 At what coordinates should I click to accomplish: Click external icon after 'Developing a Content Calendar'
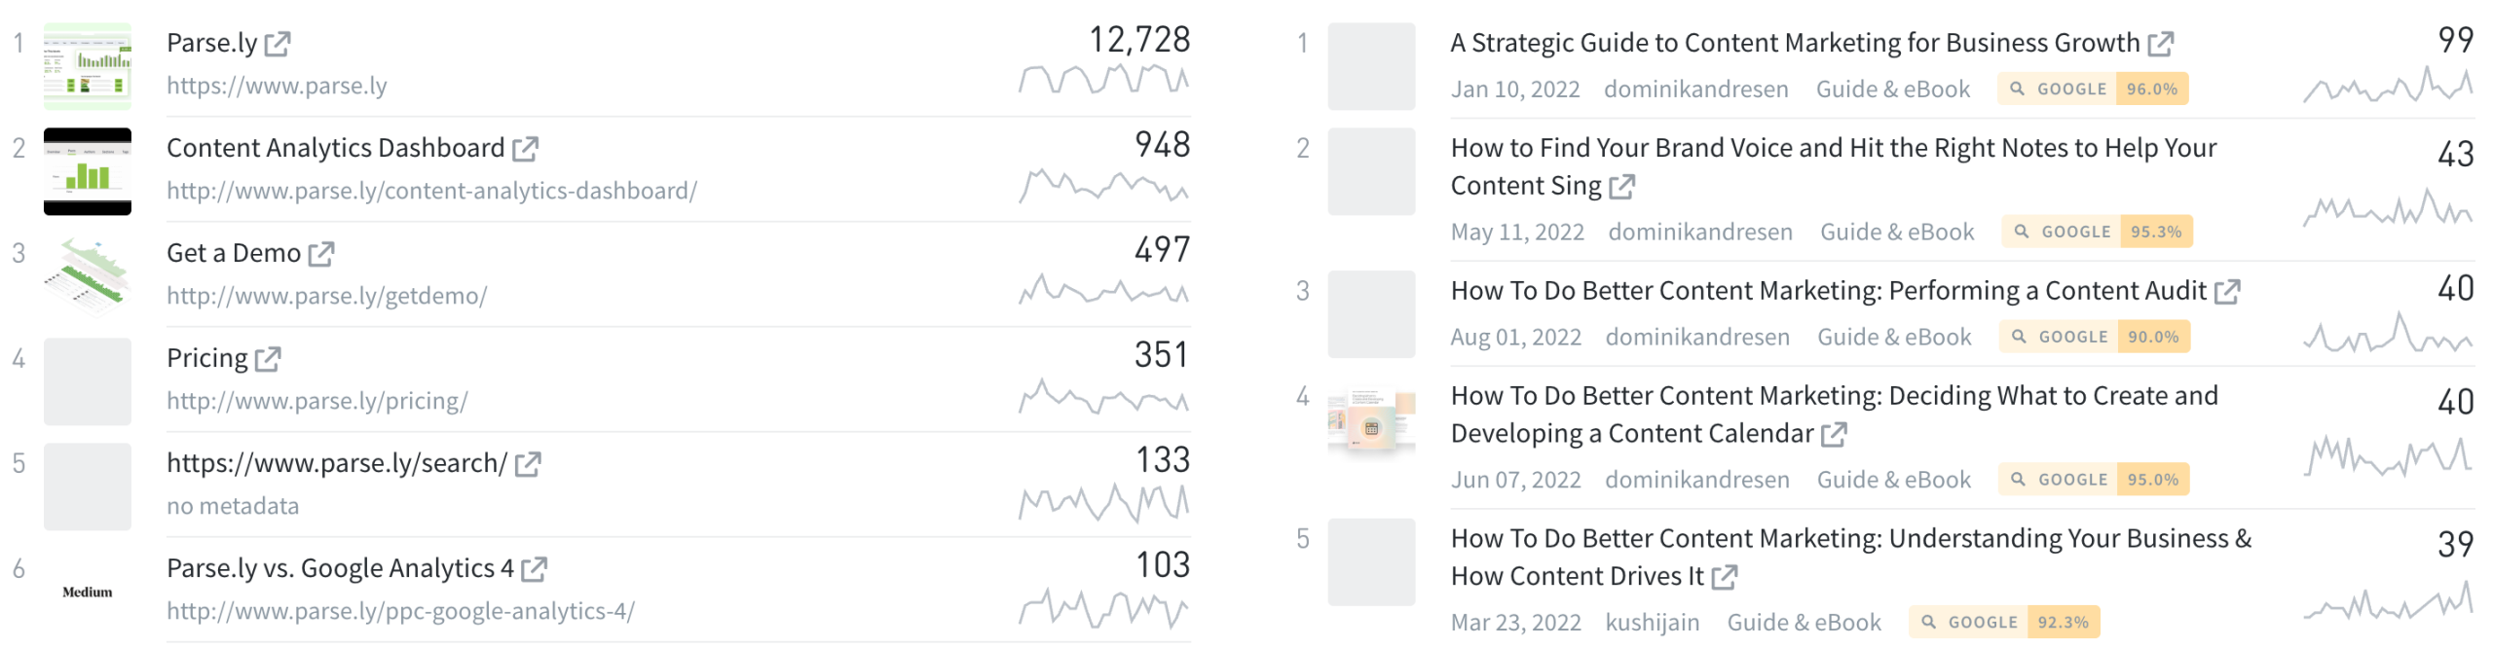(x=1834, y=435)
